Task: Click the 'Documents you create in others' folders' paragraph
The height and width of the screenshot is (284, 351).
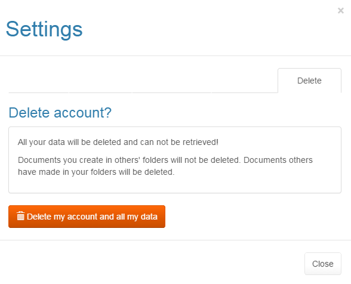Action: click(165, 166)
